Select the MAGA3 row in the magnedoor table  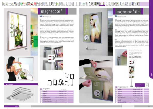[57, 94]
